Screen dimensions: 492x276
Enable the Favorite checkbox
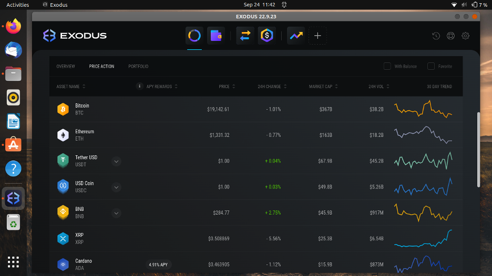click(431, 66)
